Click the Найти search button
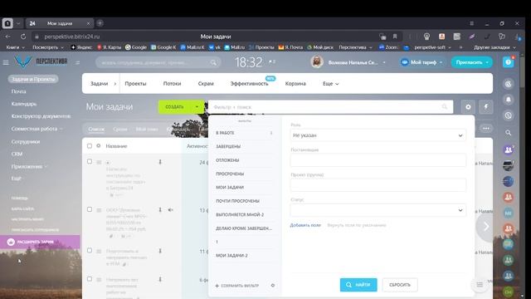This screenshot has height=299, width=531. (358, 285)
